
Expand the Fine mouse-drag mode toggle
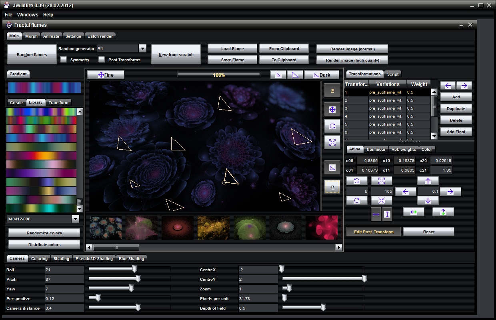(x=106, y=75)
